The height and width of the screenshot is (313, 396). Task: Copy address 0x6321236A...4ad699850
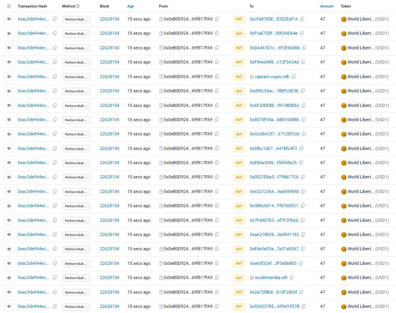pyautogui.click(x=303, y=191)
